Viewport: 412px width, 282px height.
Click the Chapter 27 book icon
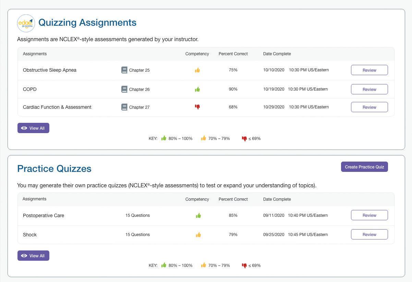124,107
